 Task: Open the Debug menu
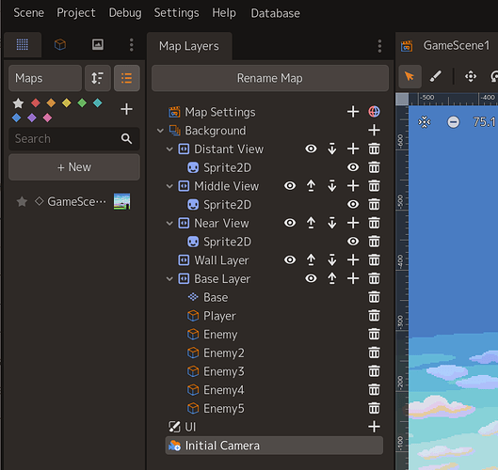pyautogui.click(x=125, y=13)
